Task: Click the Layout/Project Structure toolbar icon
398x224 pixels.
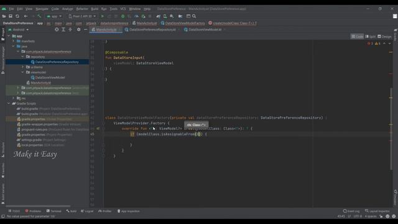Action: (188, 16)
